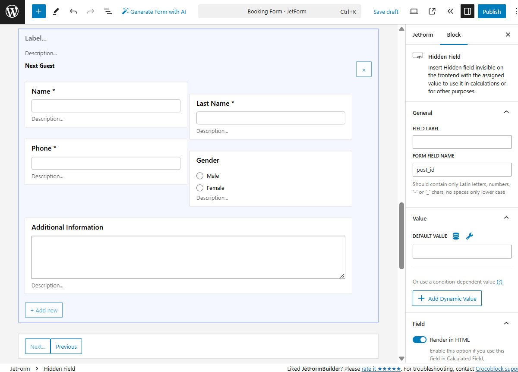Choose Female in the Gender field
Screen dimensions: 518x372
click(x=200, y=188)
